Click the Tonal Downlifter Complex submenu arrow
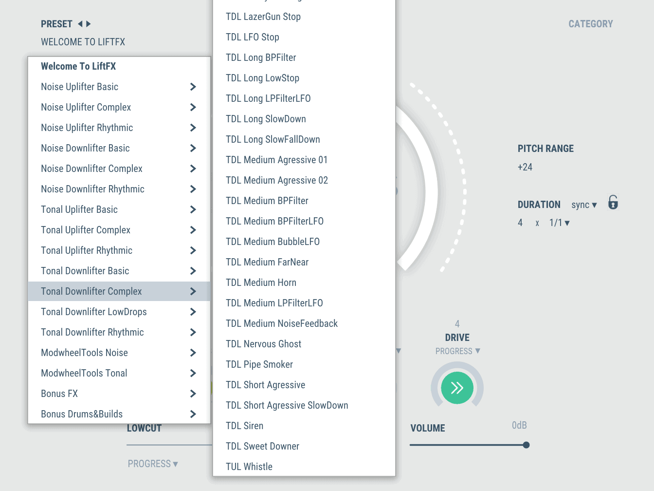The height and width of the screenshot is (491, 654). 193,291
